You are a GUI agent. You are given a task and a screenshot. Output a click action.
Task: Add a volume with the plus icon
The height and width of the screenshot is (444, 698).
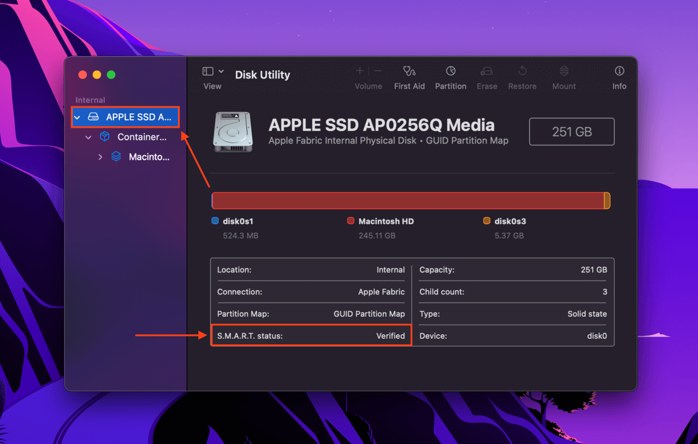(360, 71)
